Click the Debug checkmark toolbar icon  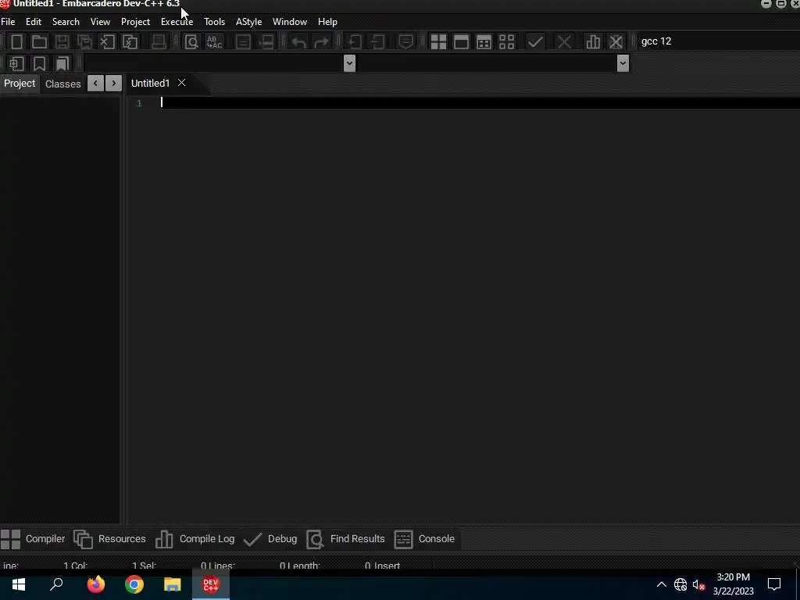535,42
